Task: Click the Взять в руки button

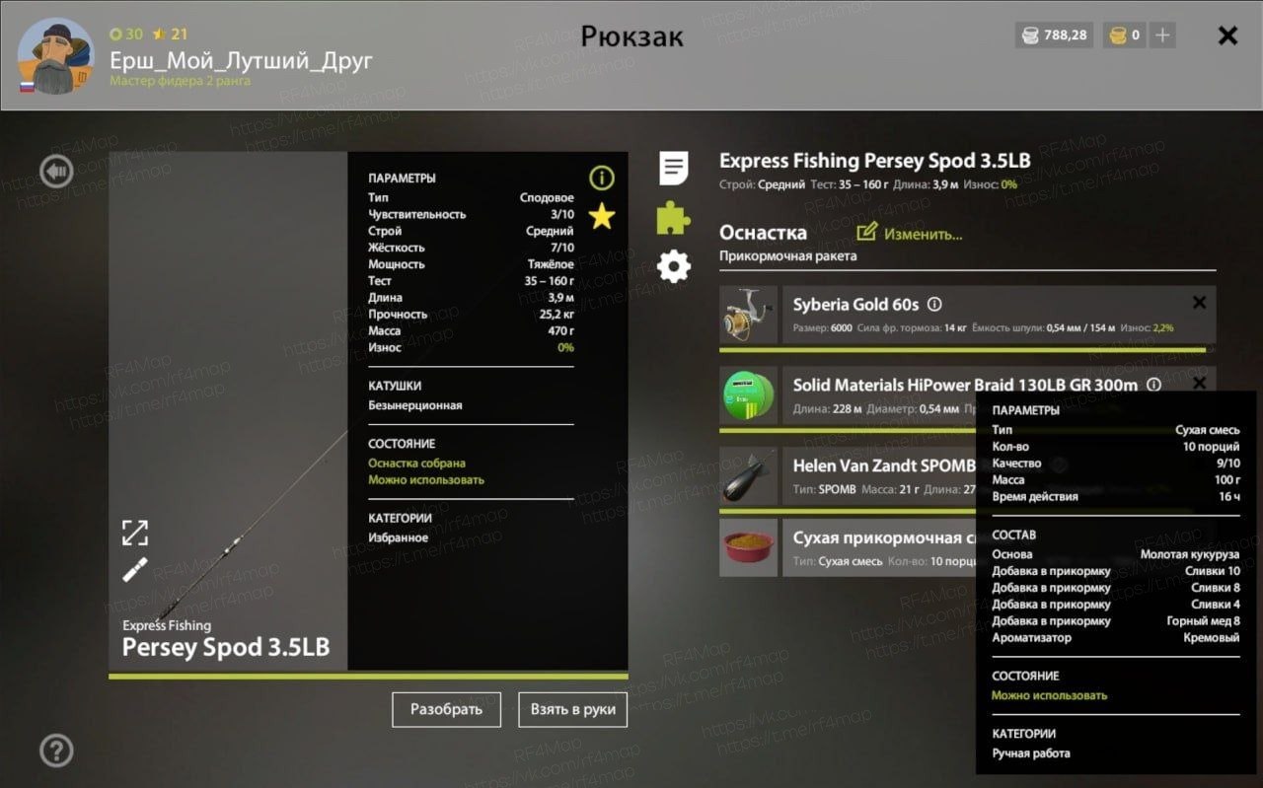Action: pyautogui.click(x=573, y=709)
